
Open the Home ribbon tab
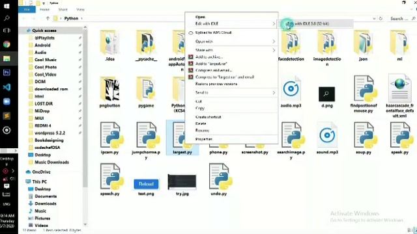point(44,10)
